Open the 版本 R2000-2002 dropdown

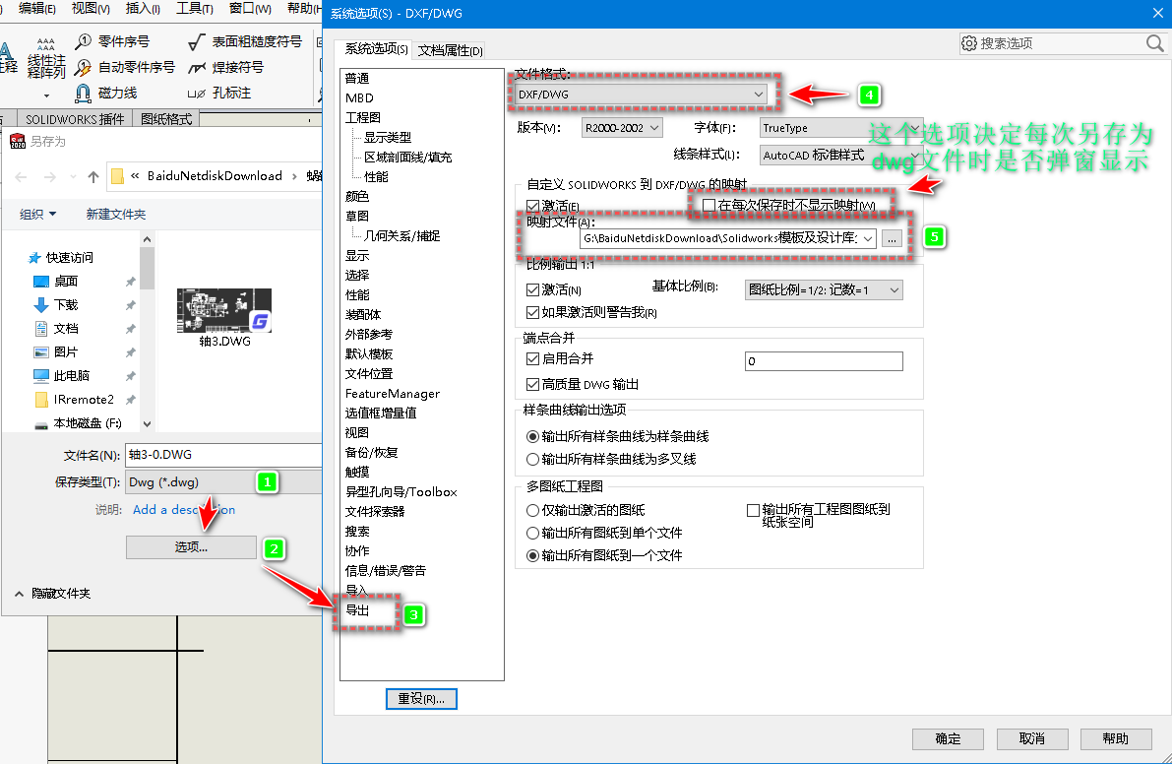point(622,128)
